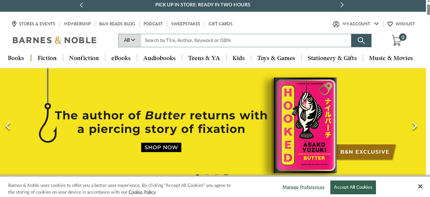Go back using the carousel left arrow

tap(8, 126)
